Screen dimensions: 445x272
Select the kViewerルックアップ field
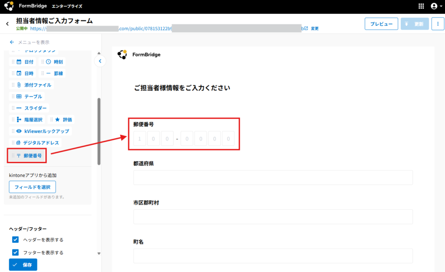42,131
